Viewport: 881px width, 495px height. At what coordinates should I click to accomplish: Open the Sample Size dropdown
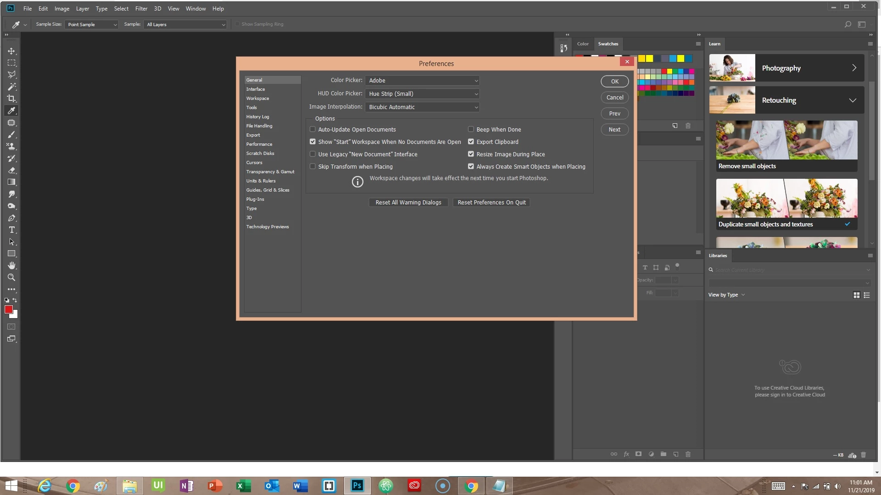pos(91,25)
